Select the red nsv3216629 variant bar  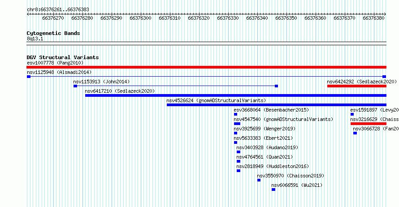pyautogui.click(x=369, y=124)
